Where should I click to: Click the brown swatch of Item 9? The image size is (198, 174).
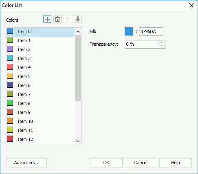click(x=10, y=112)
